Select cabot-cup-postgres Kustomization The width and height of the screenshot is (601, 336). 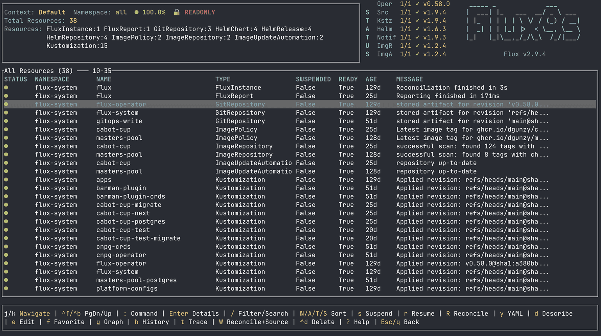click(x=131, y=221)
